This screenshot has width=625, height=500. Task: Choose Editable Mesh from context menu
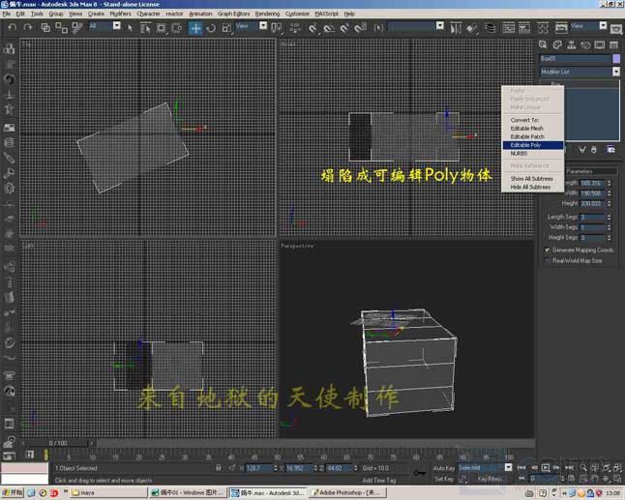tap(533, 129)
